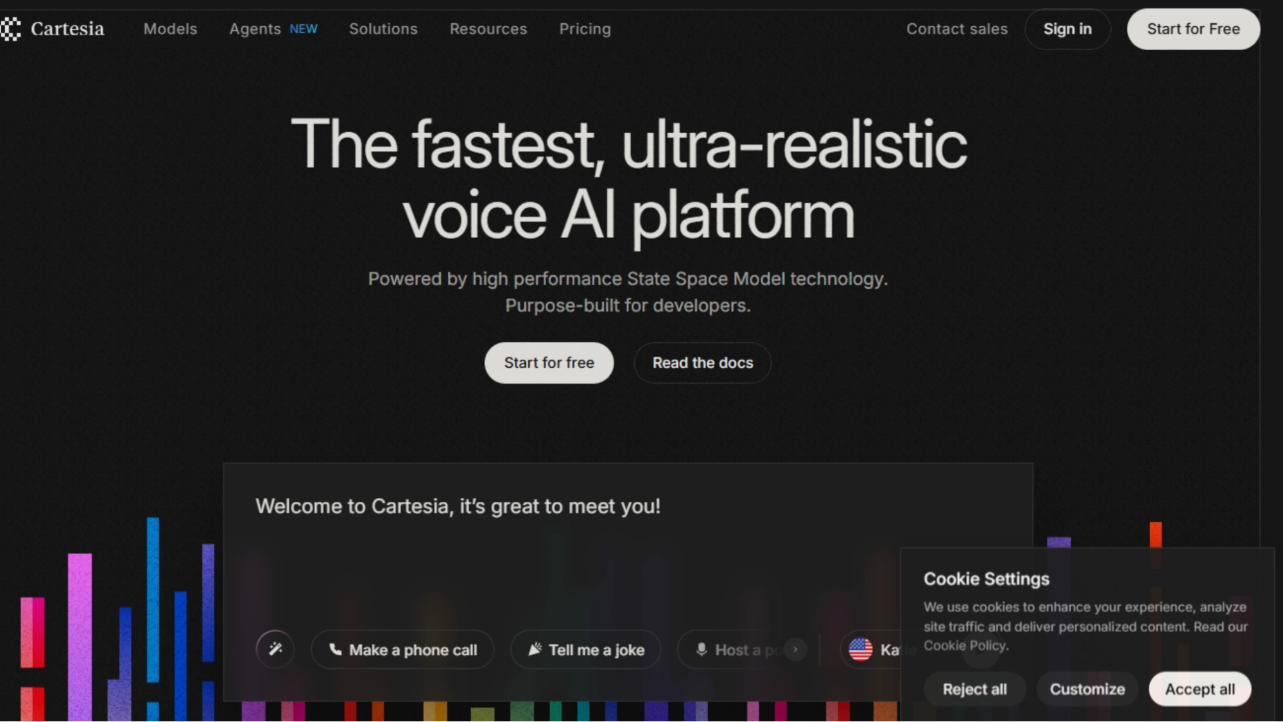Open Read the docs

click(702, 363)
